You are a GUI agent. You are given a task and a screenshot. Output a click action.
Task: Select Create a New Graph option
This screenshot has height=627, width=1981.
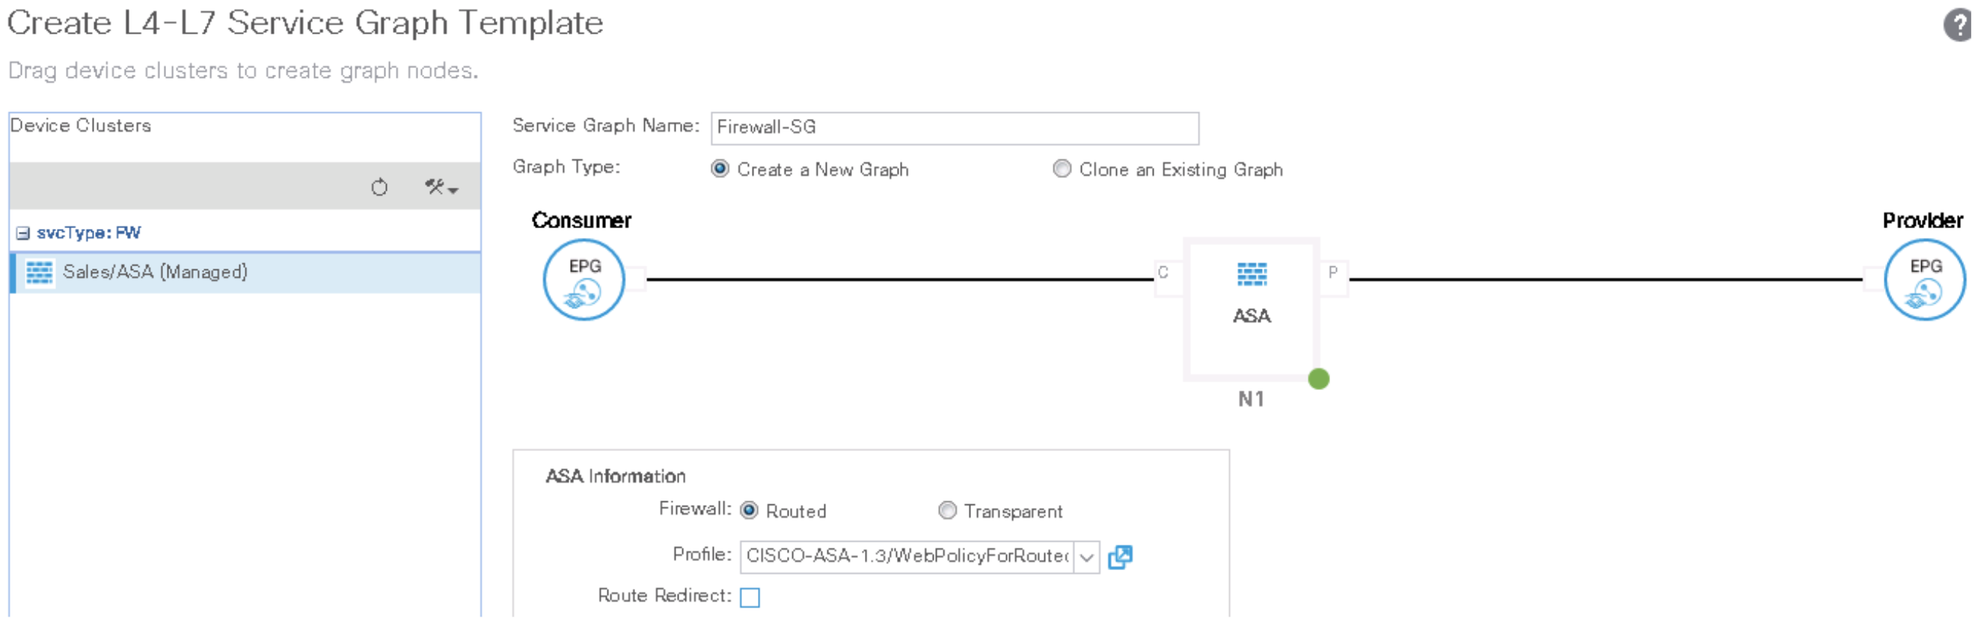(720, 168)
